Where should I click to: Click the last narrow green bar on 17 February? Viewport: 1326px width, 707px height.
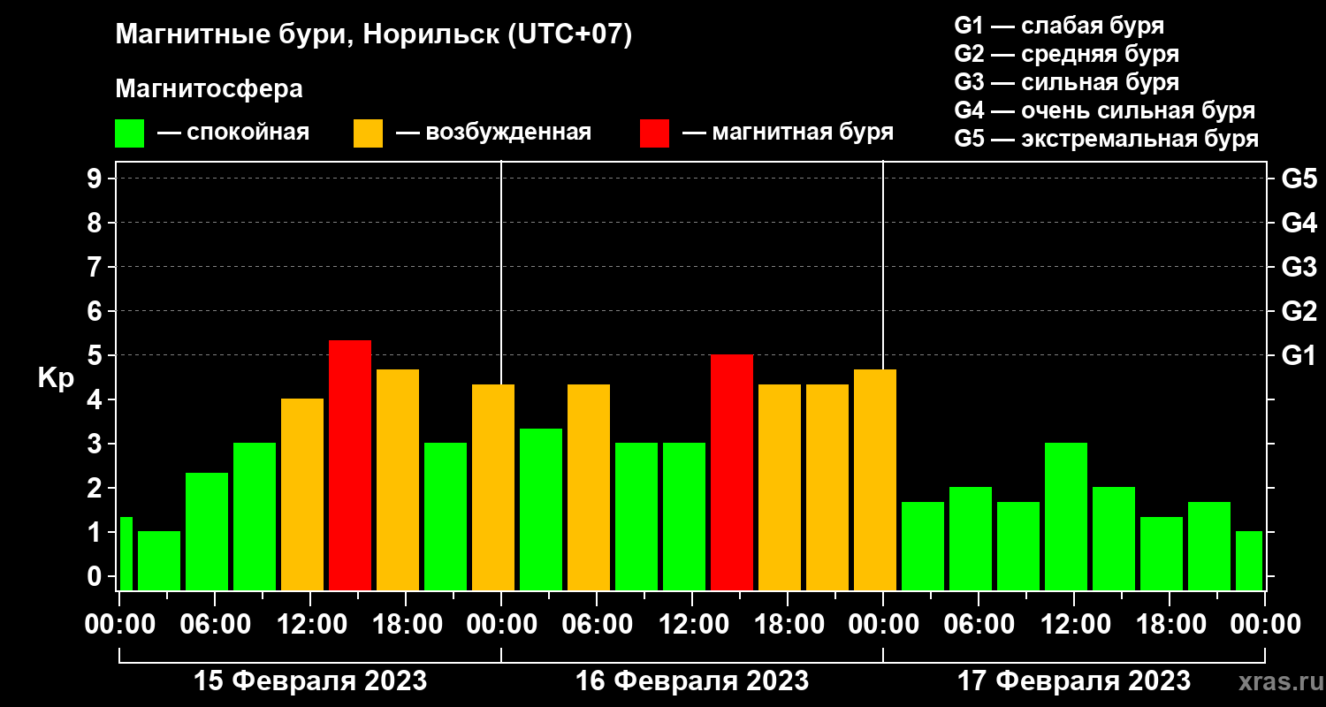pyautogui.click(x=1249, y=560)
